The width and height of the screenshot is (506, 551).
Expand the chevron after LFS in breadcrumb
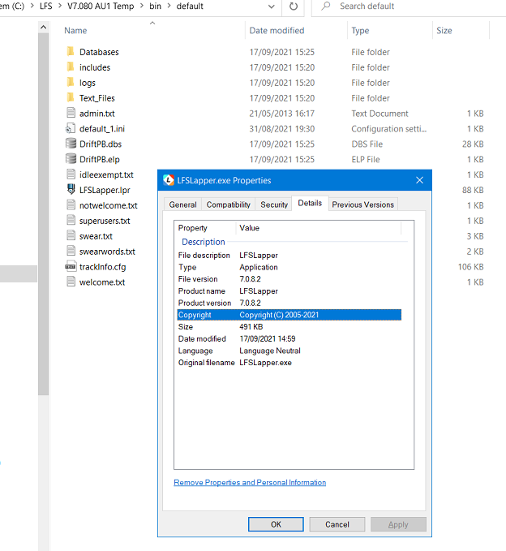[x=59, y=6]
